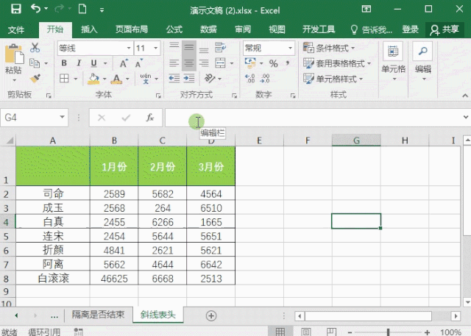The height and width of the screenshot is (336, 471).
Task: Select cell containing 46625
Action: point(114,279)
